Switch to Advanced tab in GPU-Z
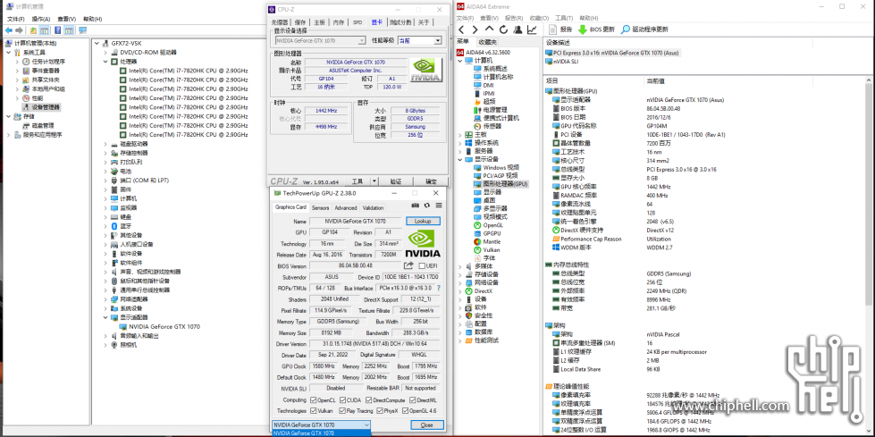875x437 pixels. coord(345,207)
